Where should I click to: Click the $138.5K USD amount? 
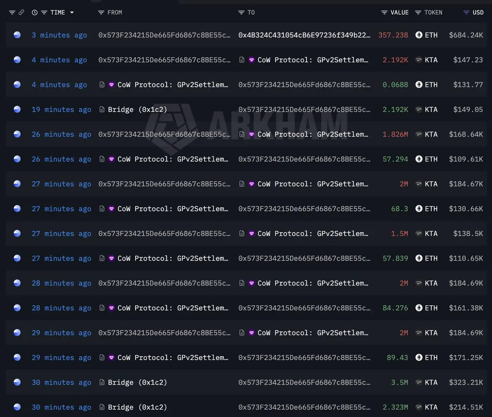[468, 233]
